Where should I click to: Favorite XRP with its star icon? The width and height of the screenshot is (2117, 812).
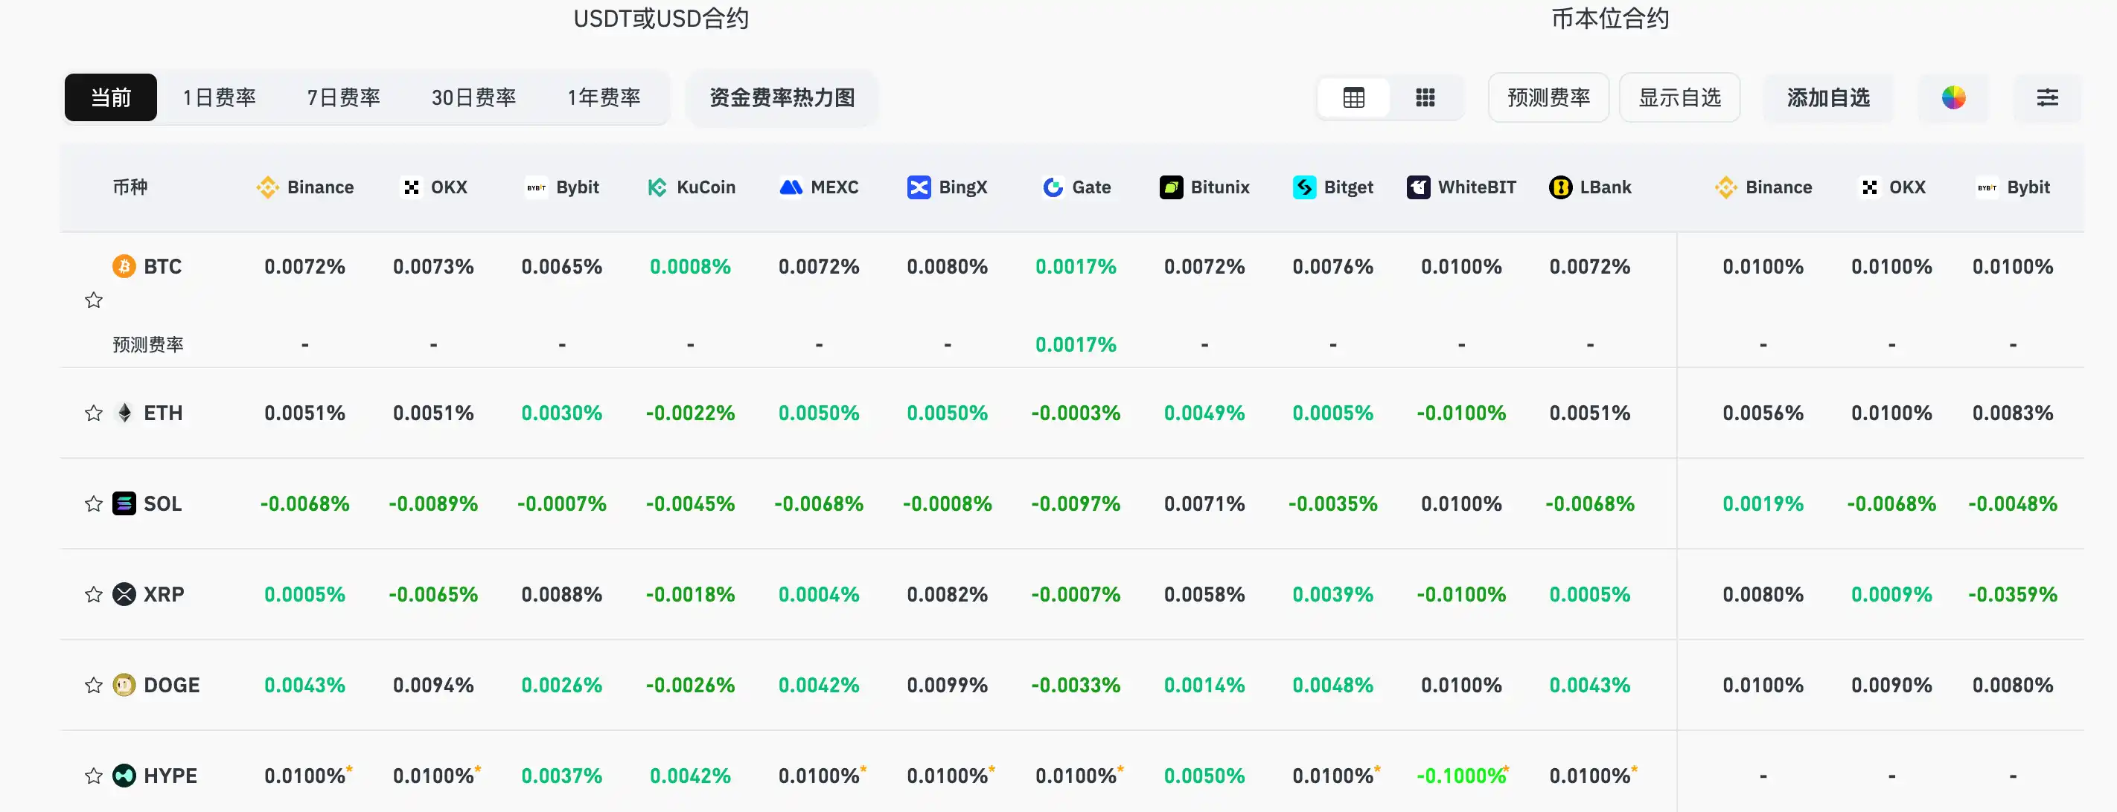94,594
